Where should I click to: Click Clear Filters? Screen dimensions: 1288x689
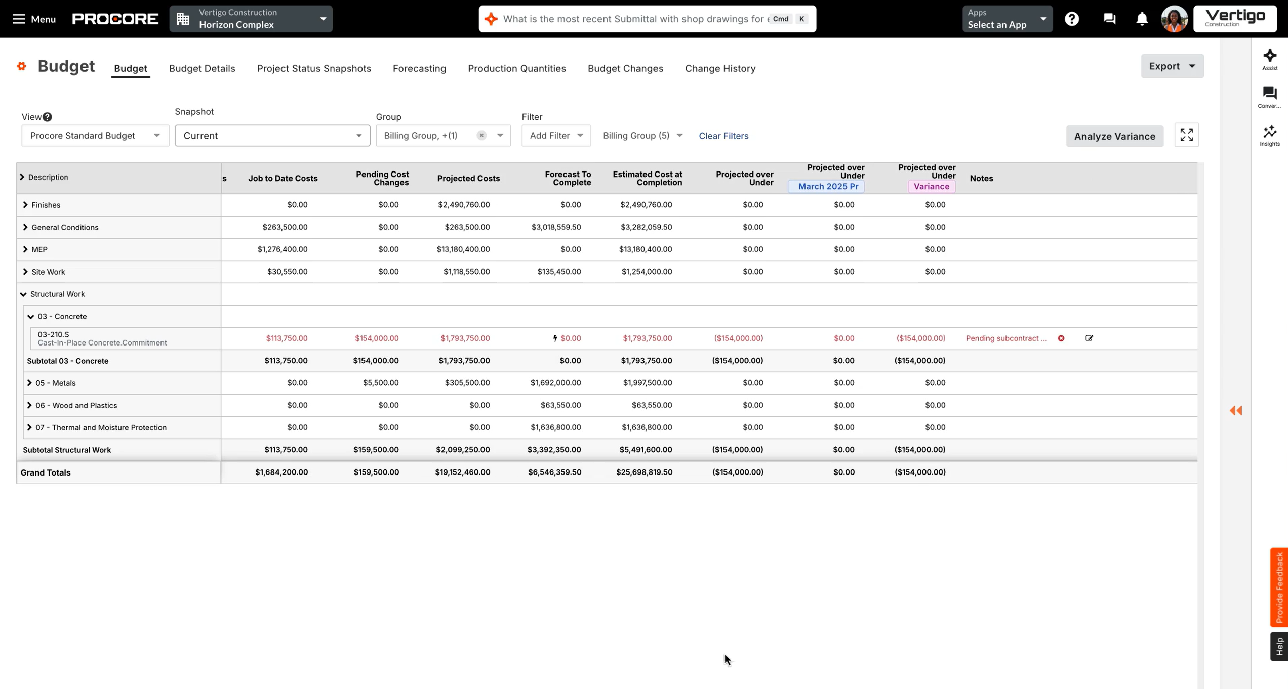pos(723,136)
